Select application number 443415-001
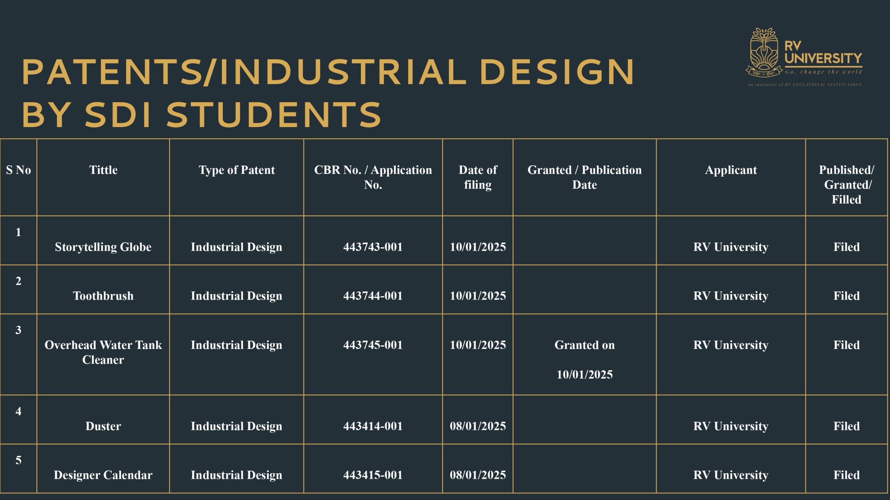The height and width of the screenshot is (500, 890). point(373,475)
